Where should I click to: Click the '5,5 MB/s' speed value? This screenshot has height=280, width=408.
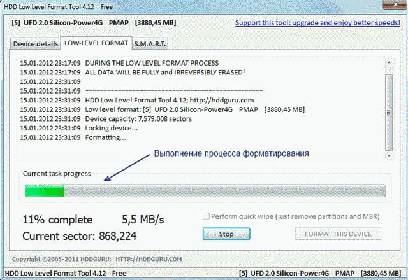pyautogui.click(x=143, y=220)
